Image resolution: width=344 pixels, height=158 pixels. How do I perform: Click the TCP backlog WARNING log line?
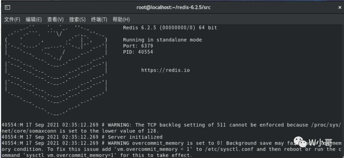(172, 125)
